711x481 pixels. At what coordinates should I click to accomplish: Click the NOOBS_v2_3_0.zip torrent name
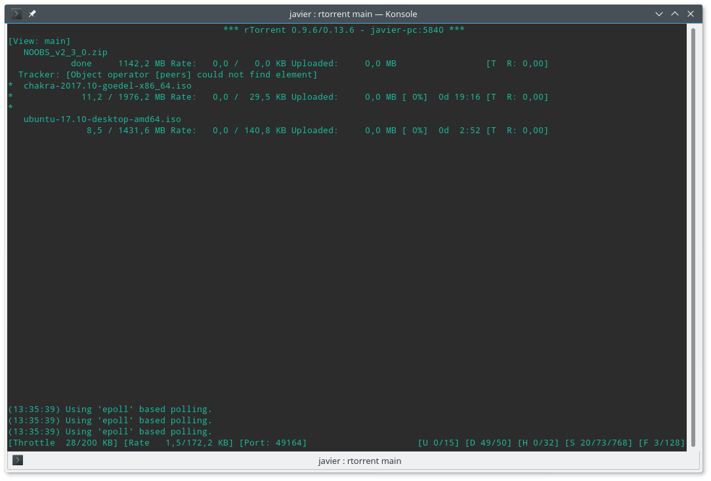[65, 52]
